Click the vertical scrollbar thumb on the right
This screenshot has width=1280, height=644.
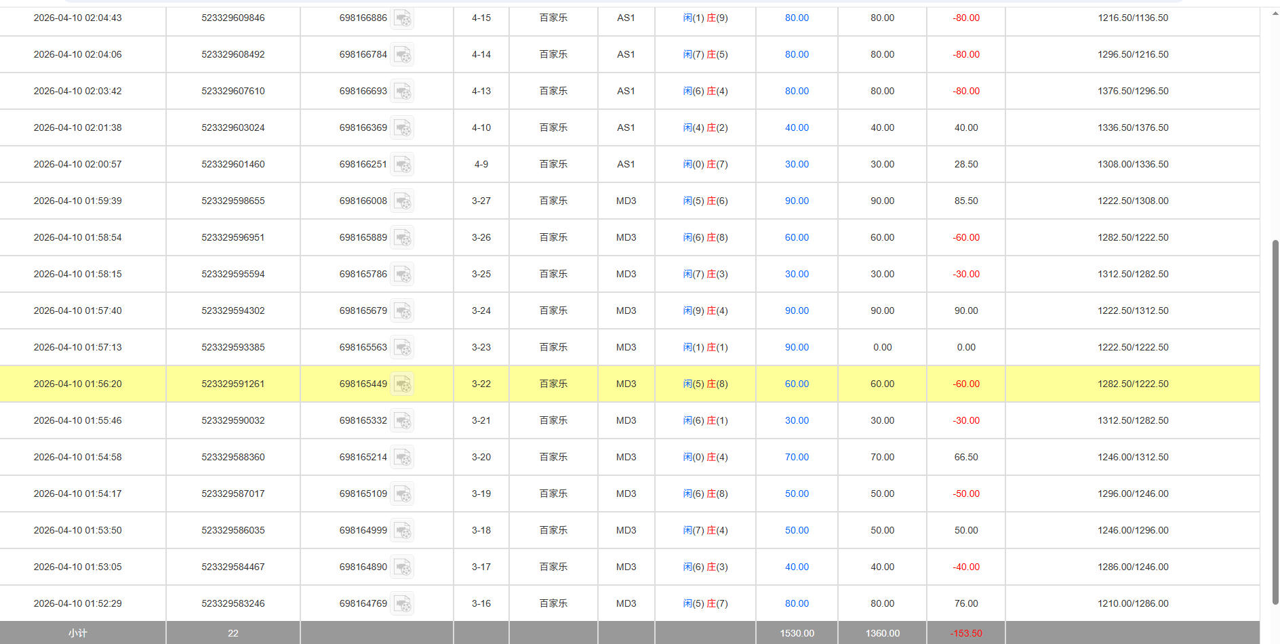point(1275,420)
